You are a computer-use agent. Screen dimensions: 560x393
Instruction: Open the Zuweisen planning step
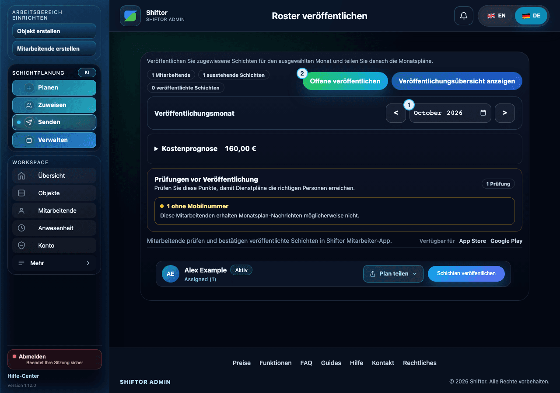[x=54, y=105]
